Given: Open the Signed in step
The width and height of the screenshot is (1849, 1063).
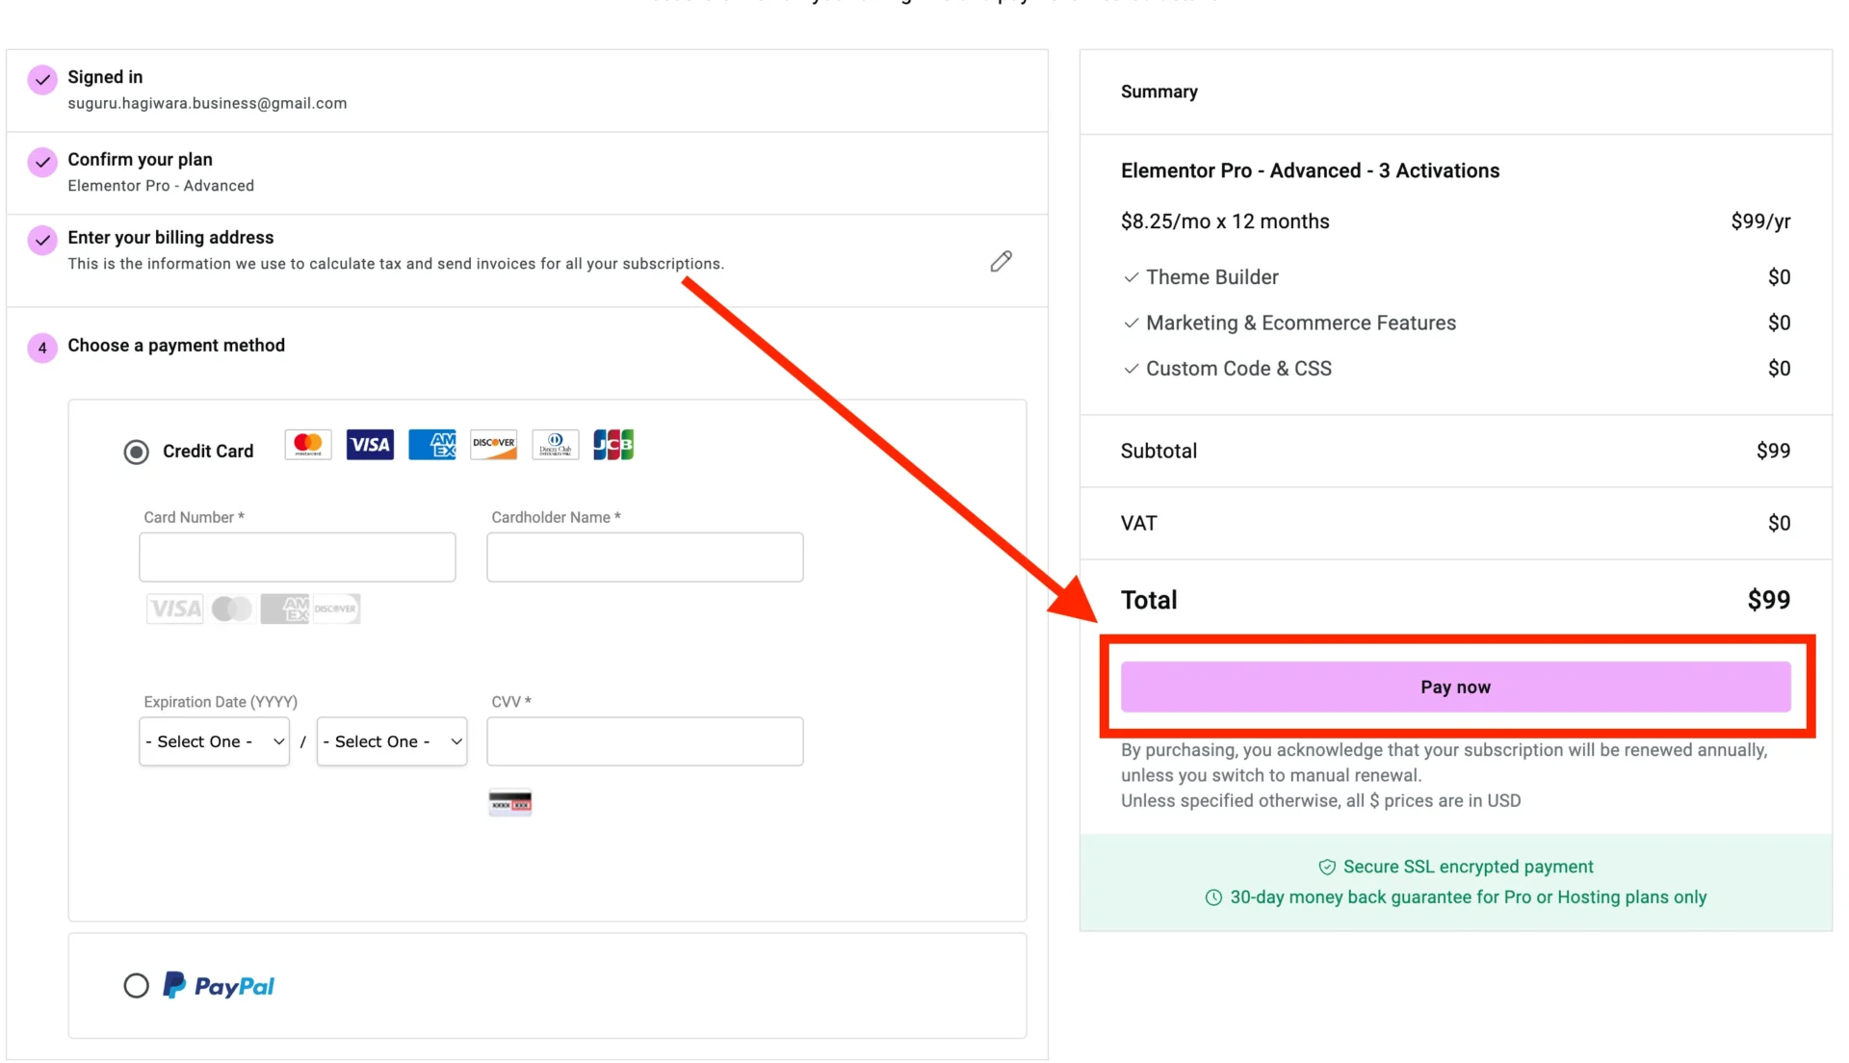Looking at the screenshot, I should (527, 91).
